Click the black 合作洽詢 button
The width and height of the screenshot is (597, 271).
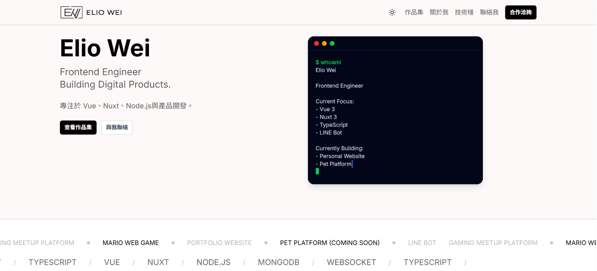pyautogui.click(x=521, y=12)
